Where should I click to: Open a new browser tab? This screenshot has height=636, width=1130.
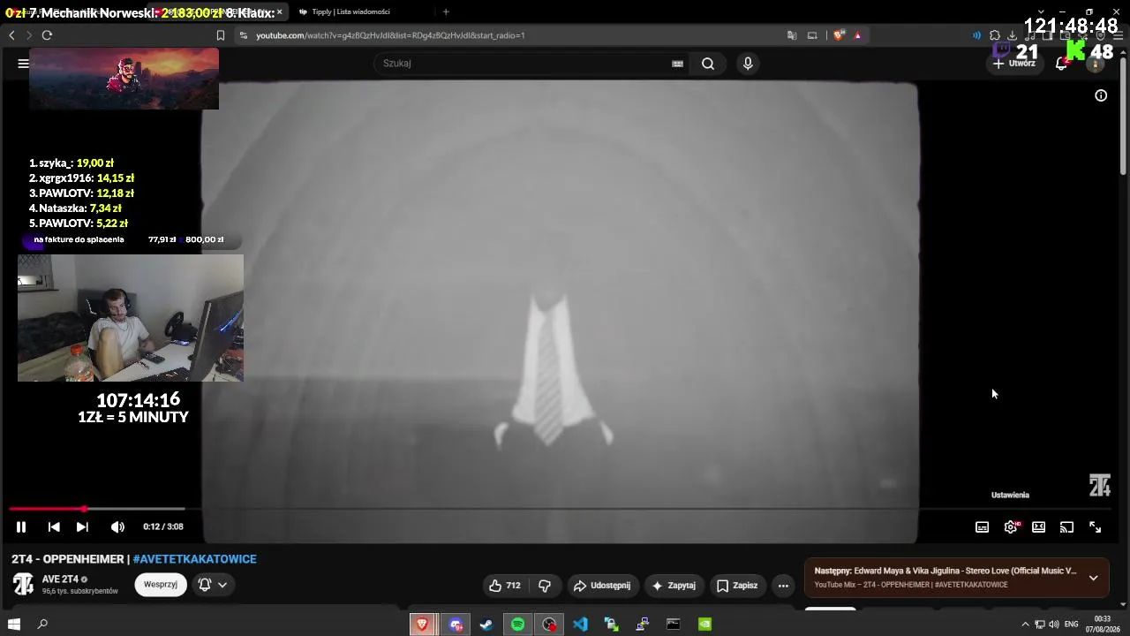(446, 11)
